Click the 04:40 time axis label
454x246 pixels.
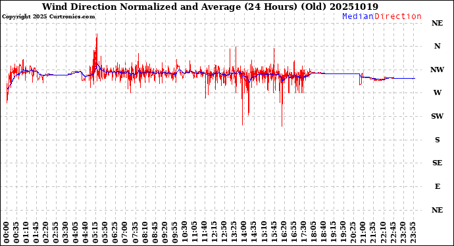click(x=86, y=233)
